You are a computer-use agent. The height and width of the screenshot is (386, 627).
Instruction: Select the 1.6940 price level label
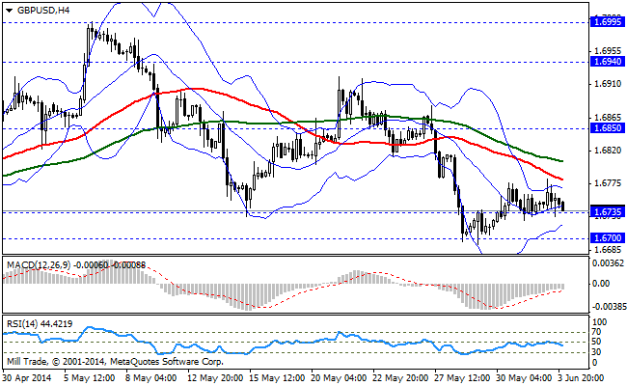[x=608, y=62]
